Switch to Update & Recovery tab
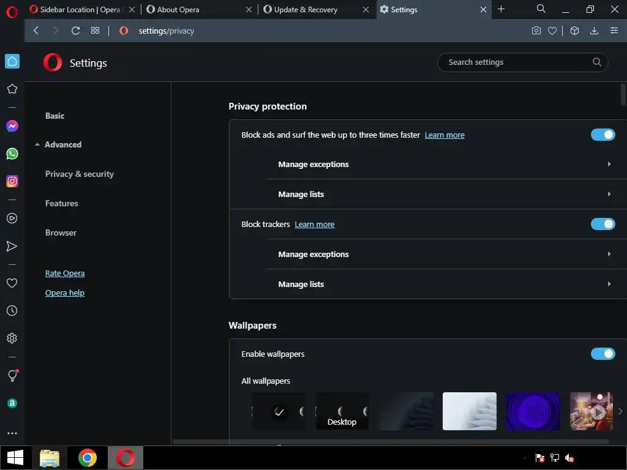The height and width of the screenshot is (470, 627). point(306,9)
